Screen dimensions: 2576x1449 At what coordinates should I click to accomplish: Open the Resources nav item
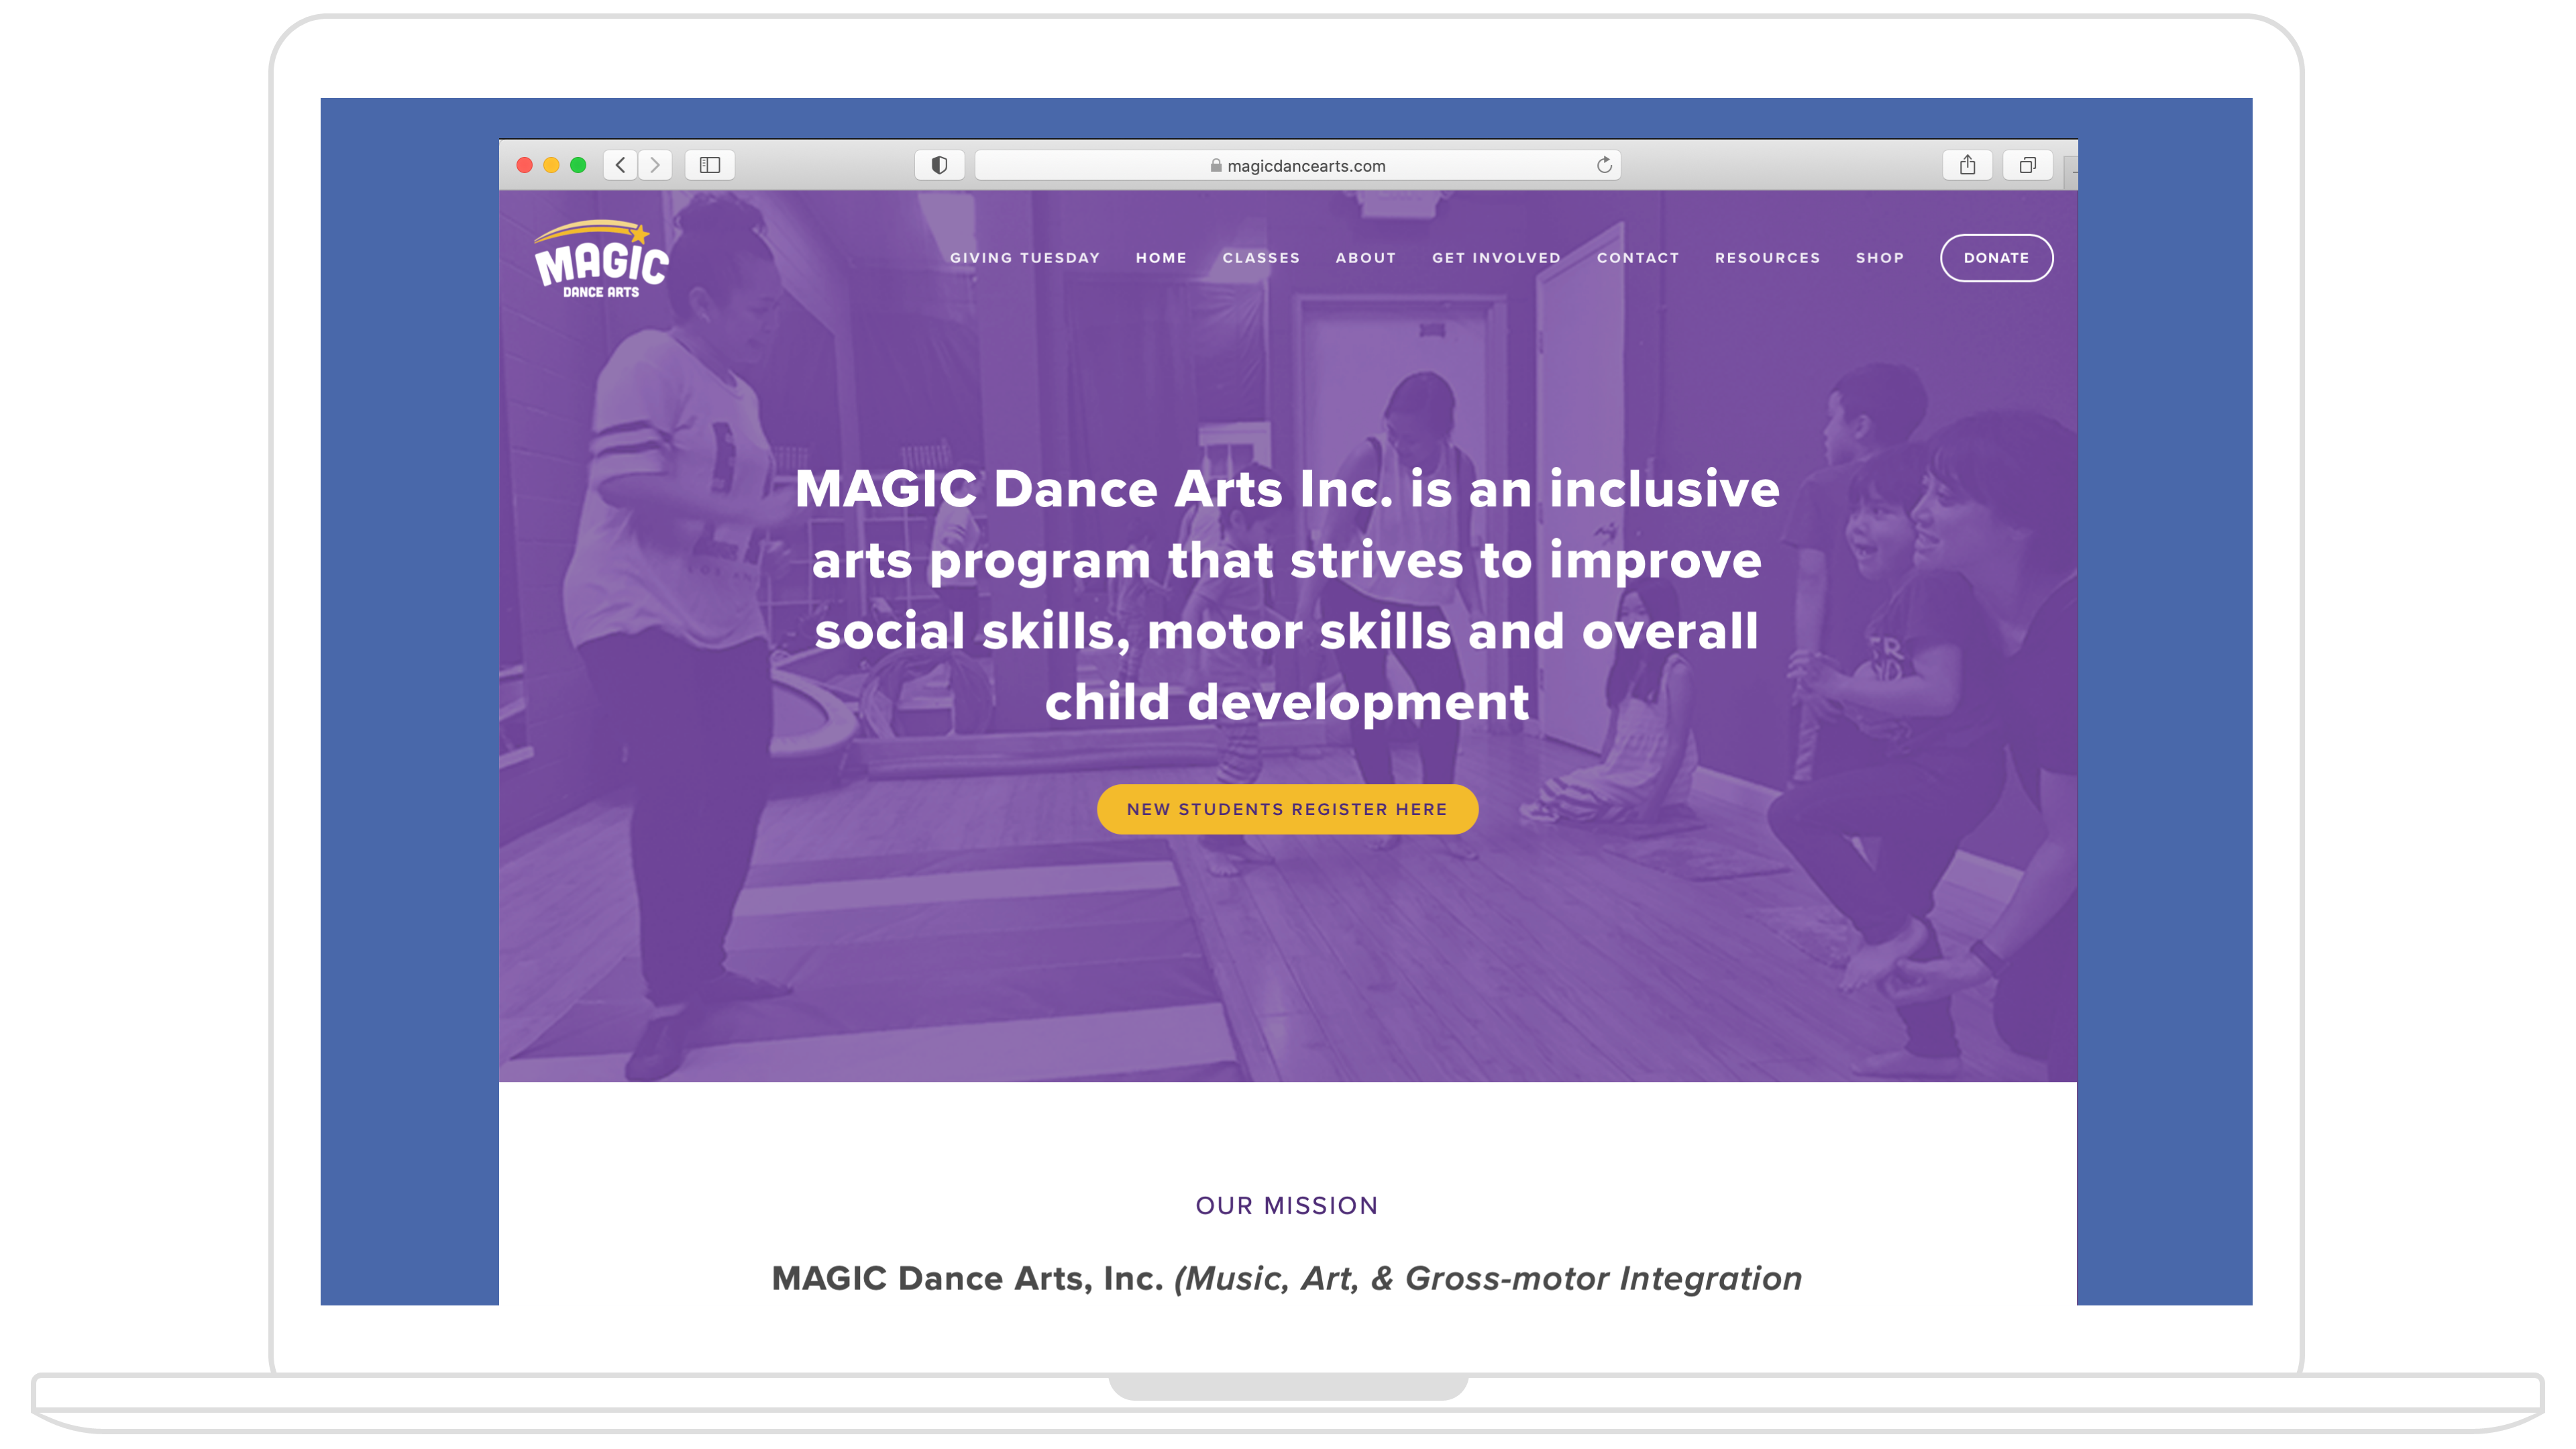tap(1767, 258)
